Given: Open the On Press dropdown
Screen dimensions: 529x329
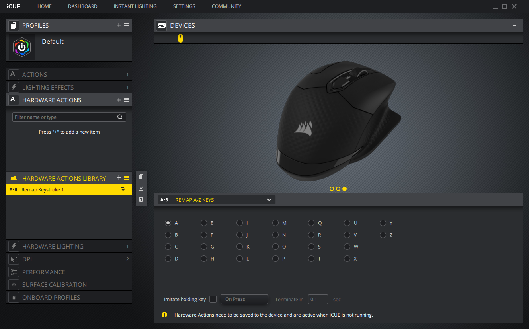Looking at the screenshot, I should (x=244, y=299).
